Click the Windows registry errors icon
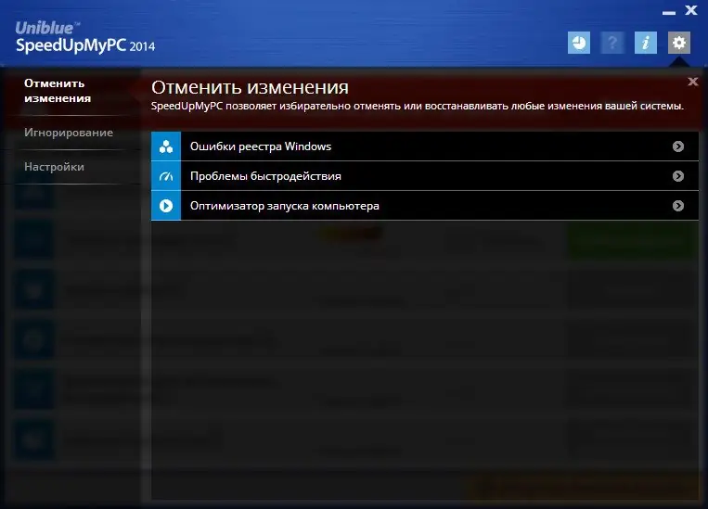708x509 pixels. (166, 146)
